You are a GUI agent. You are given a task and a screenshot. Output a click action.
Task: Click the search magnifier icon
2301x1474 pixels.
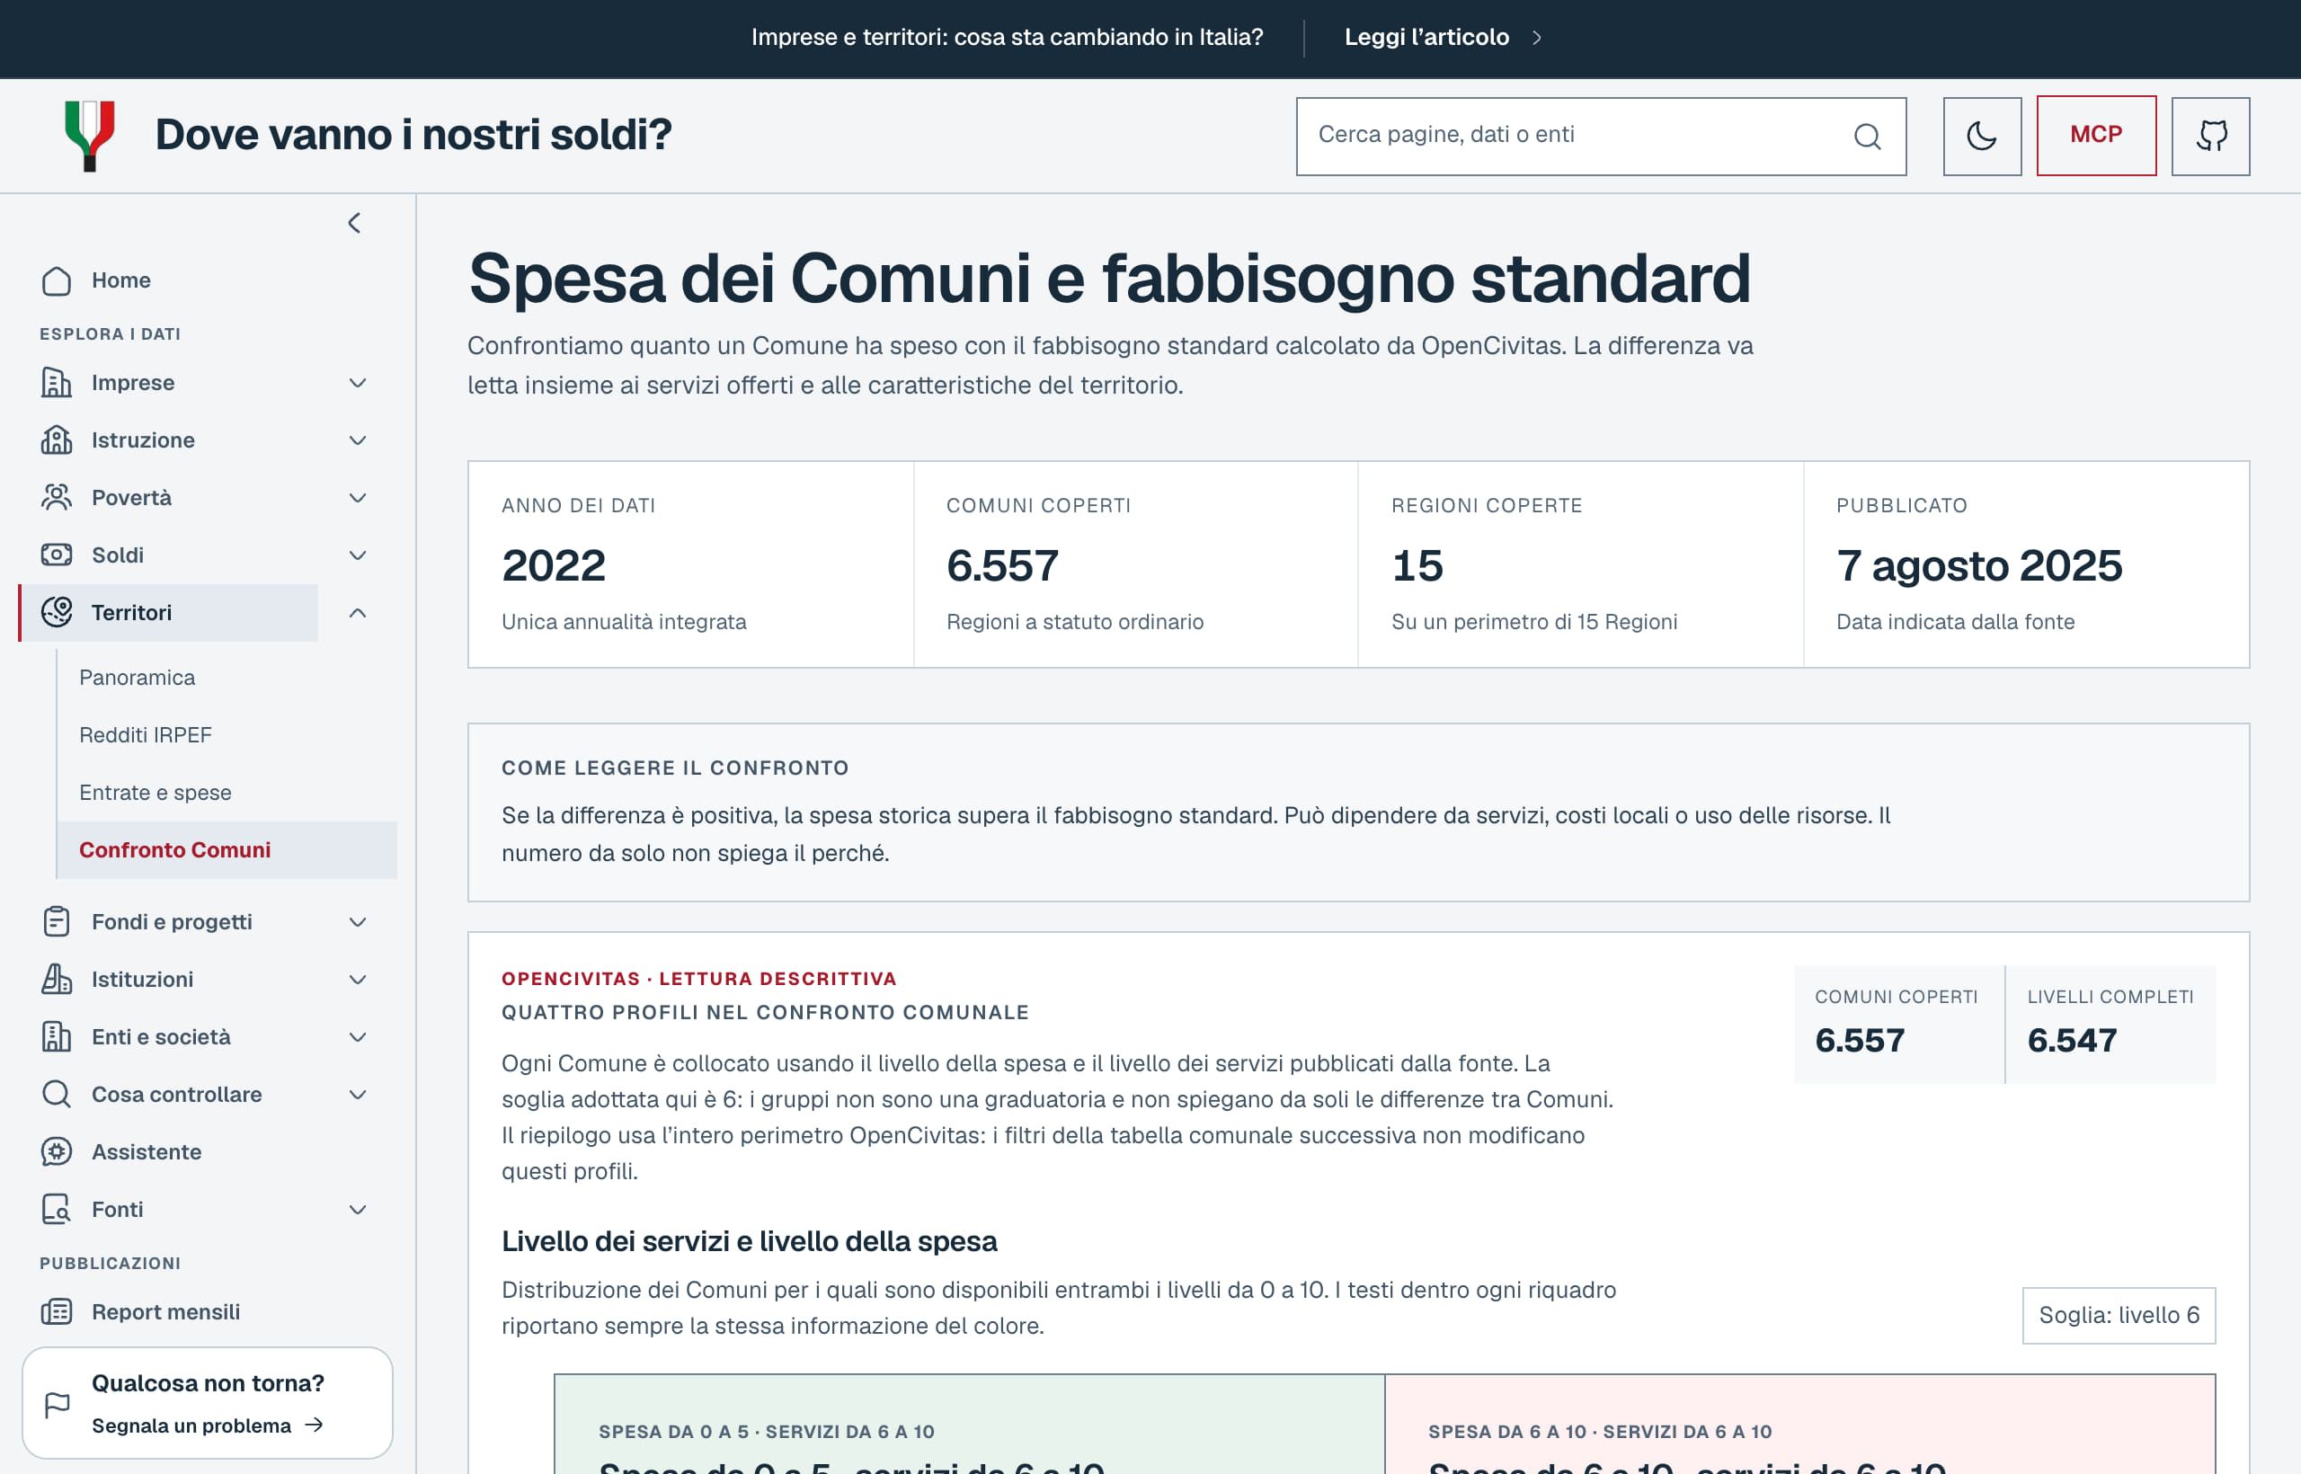tap(1867, 136)
